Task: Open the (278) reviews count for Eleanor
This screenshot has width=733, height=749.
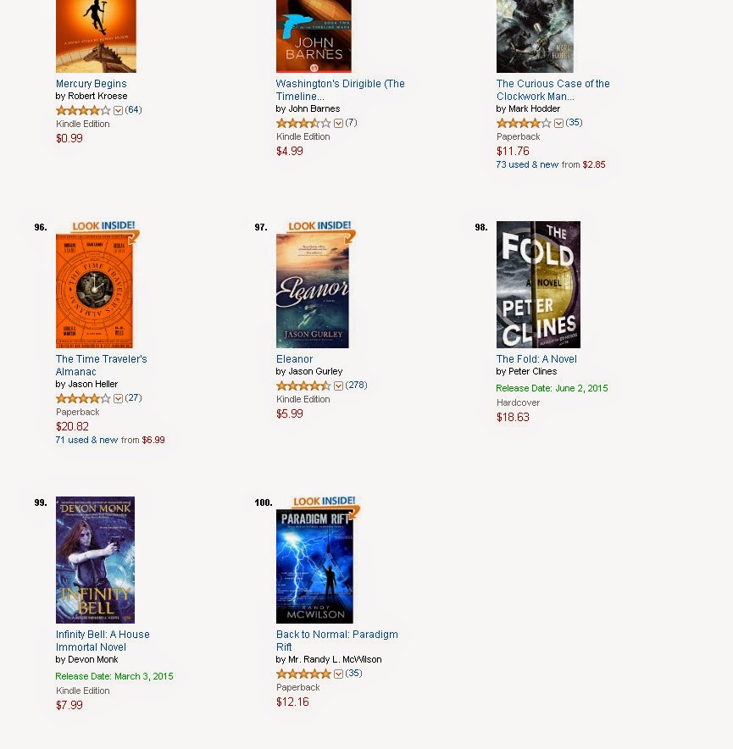Action: pyautogui.click(x=357, y=385)
